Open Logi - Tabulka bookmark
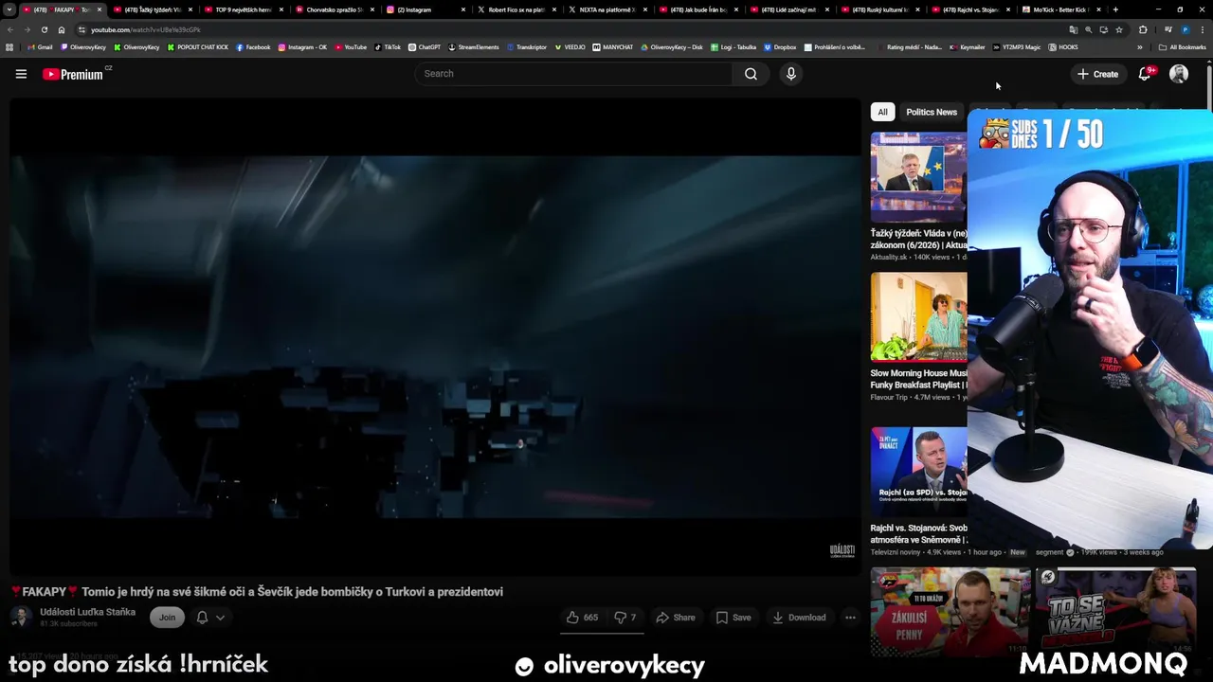The image size is (1213, 682). point(733,46)
